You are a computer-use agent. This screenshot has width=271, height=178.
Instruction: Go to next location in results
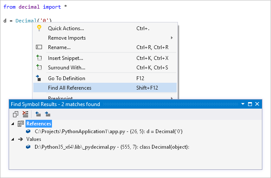48,114
